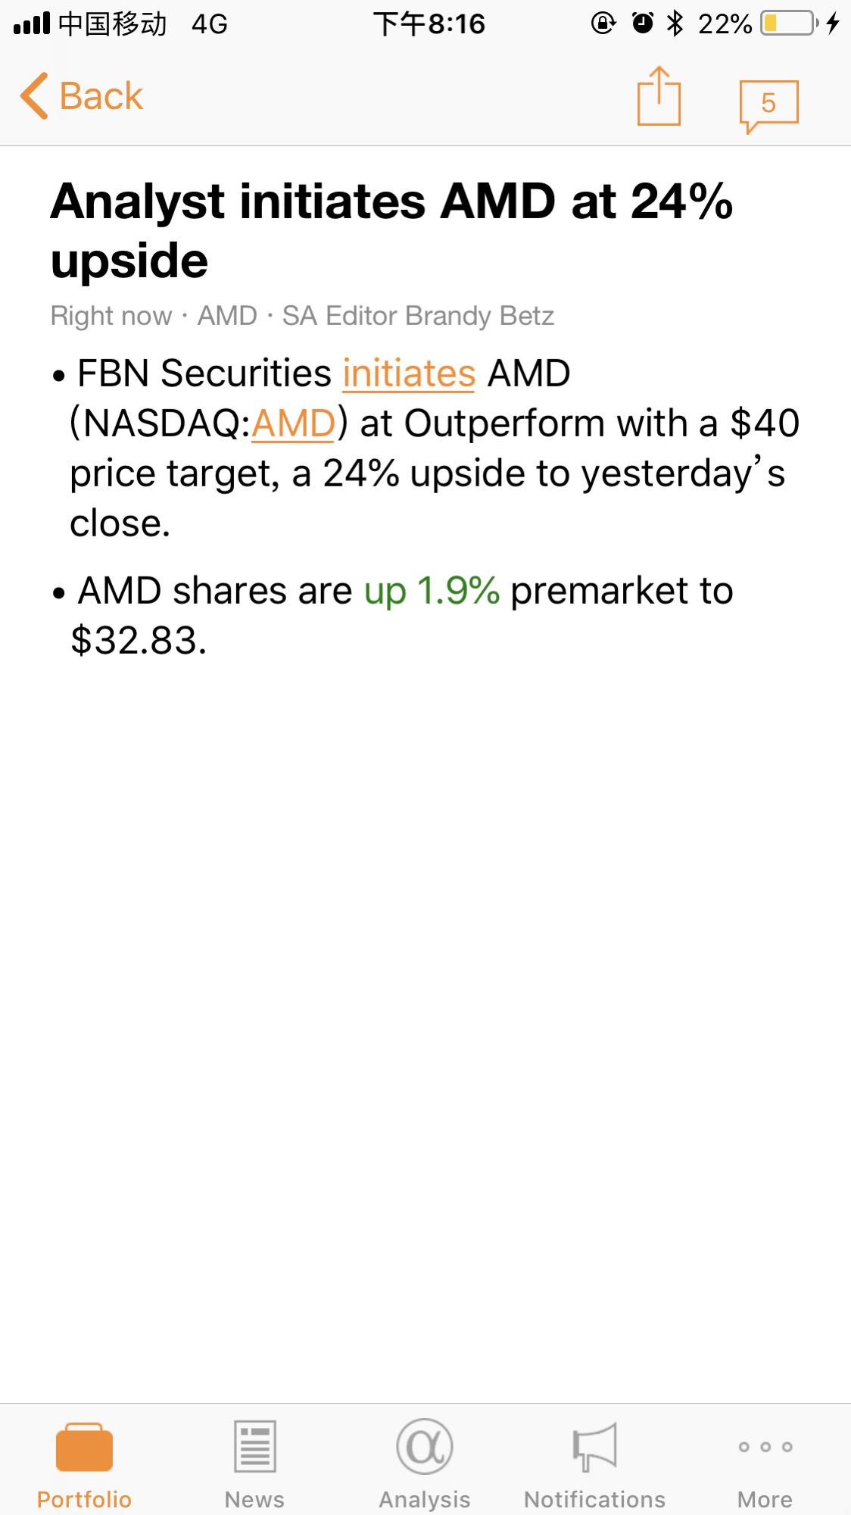Tap author SA Editor Brandy Betz
Image resolution: width=851 pixels, height=1515 pixels.
[x=418, y=315]
